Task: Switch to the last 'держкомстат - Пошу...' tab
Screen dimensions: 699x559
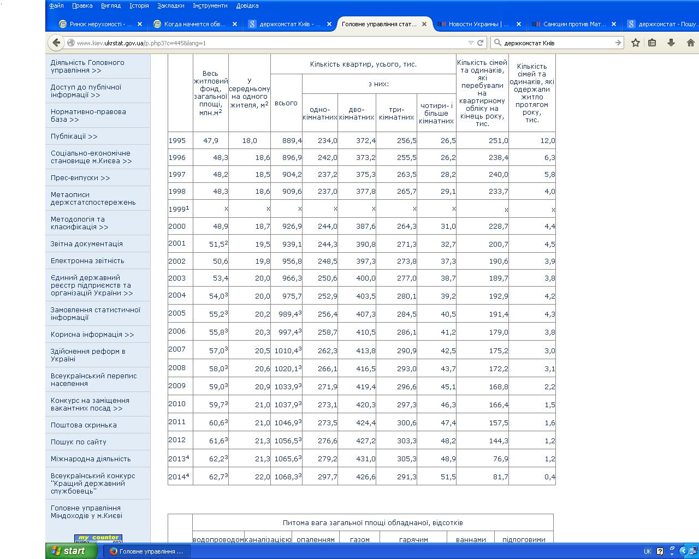Action: click(x=662, y=24)
